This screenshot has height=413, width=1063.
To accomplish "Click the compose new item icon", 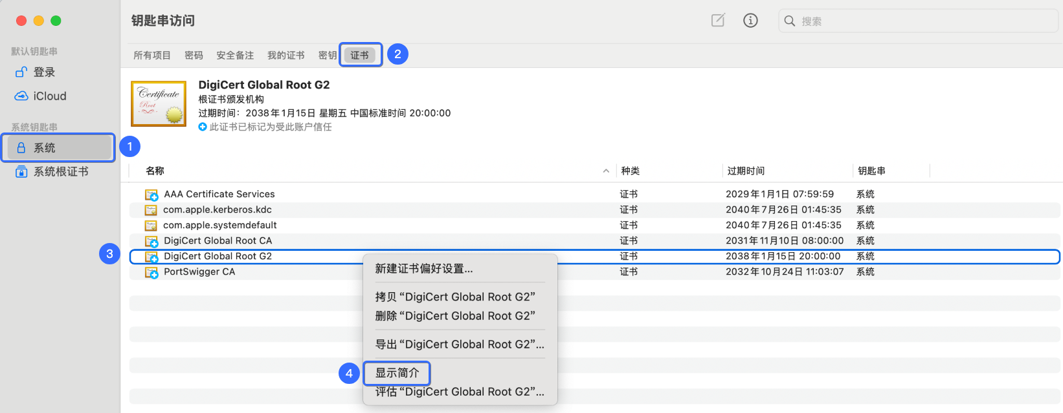I will coord(718,21).
